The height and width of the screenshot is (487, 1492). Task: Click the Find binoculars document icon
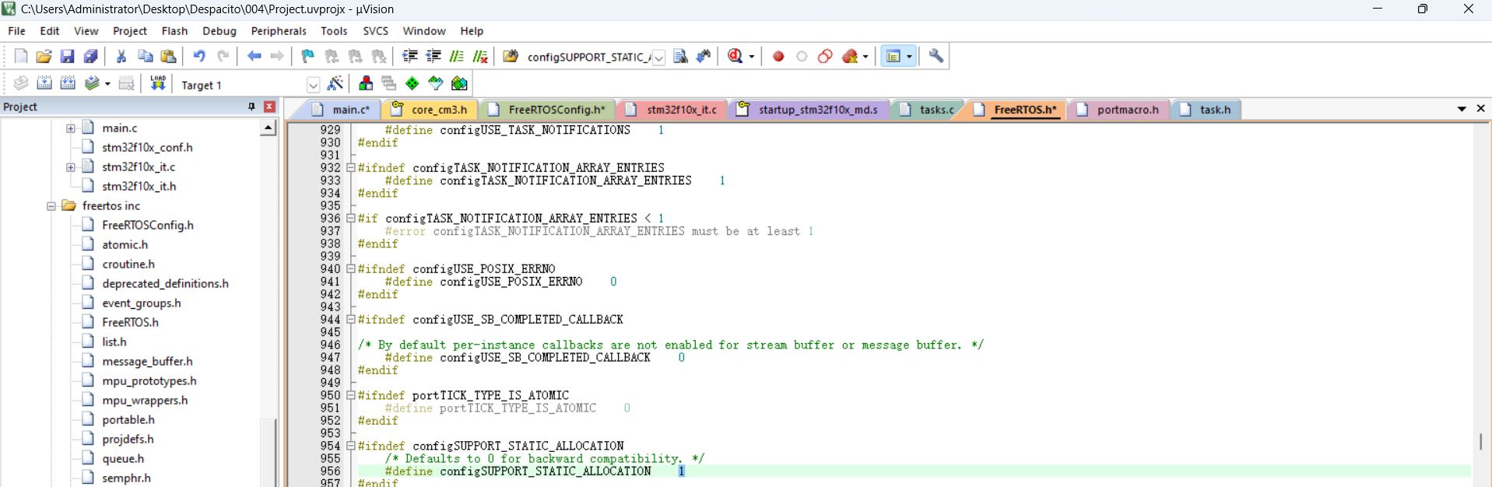click(681, 56)
